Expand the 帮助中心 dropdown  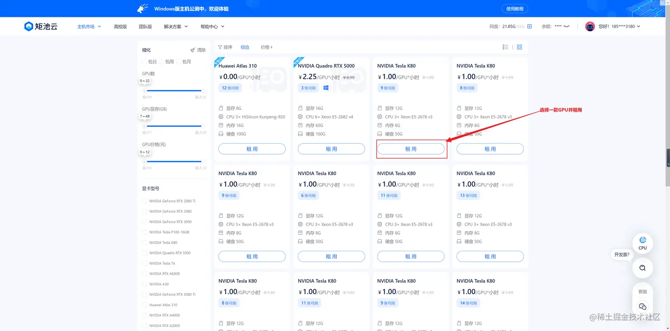pos(212,27)
